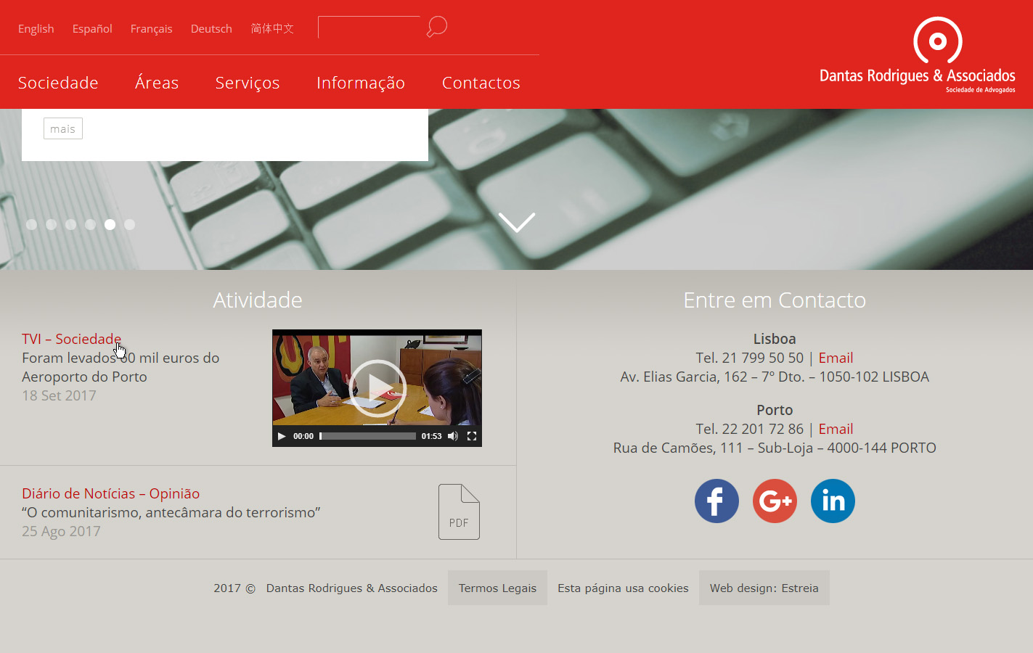Mute the video using the speaker icon
Viewport: 1033px width, 653px height.
[453, 436]
